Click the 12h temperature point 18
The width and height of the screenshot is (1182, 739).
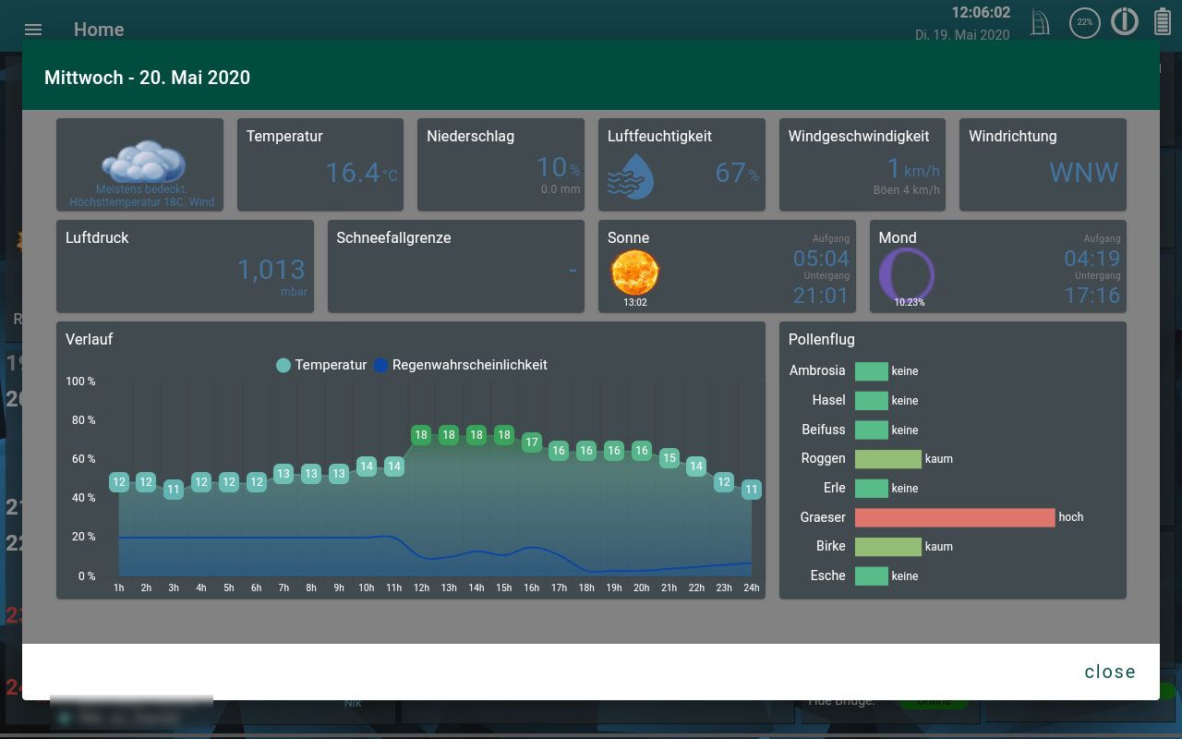pyautogui.click(x=421, y=435)
